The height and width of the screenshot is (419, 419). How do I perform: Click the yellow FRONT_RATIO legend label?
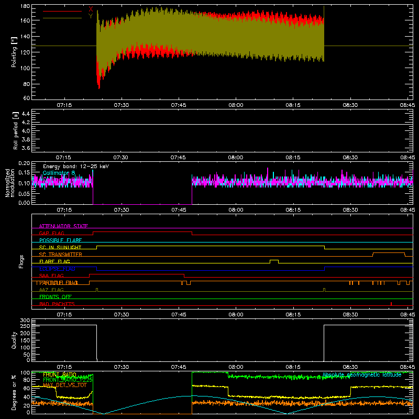point(60,374)
